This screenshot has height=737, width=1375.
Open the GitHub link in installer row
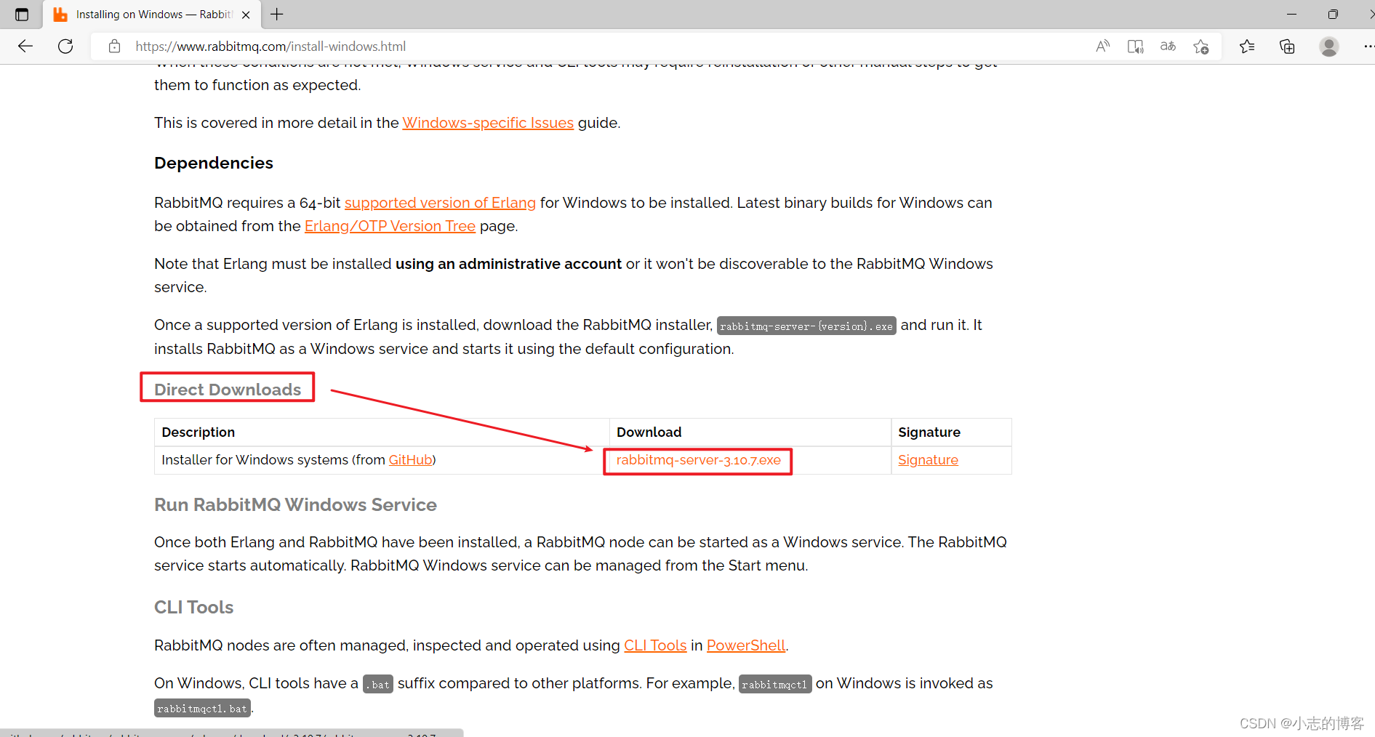coord(411,460)
